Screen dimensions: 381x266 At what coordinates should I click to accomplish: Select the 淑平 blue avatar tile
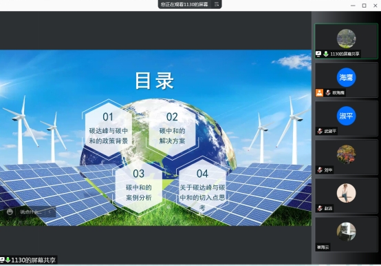(x=346, y=119)
